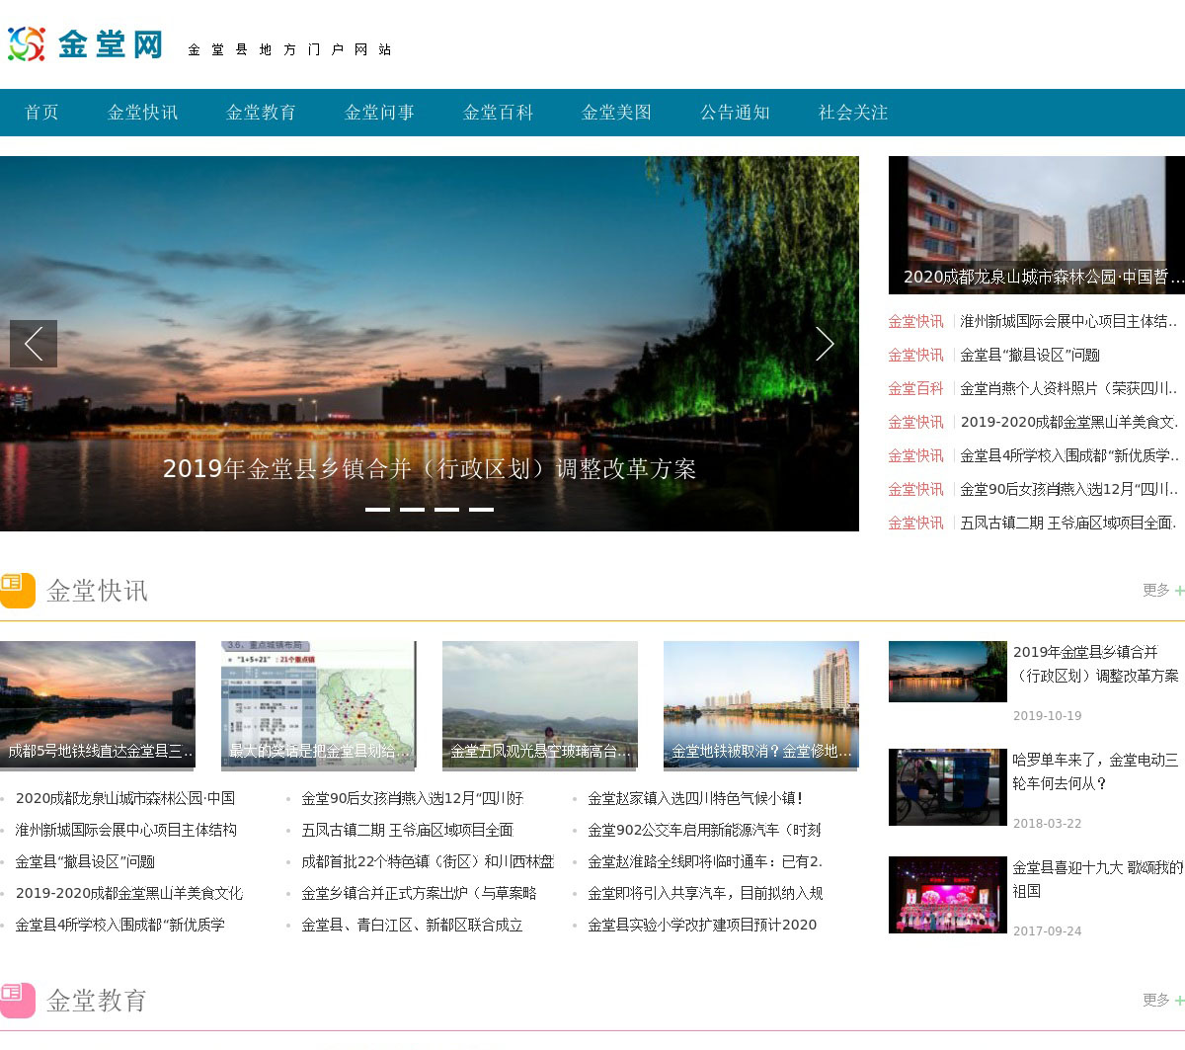
Task: Select the fourth carousel slide indicator
Action: pyautogui.click(x=481, y=510)
